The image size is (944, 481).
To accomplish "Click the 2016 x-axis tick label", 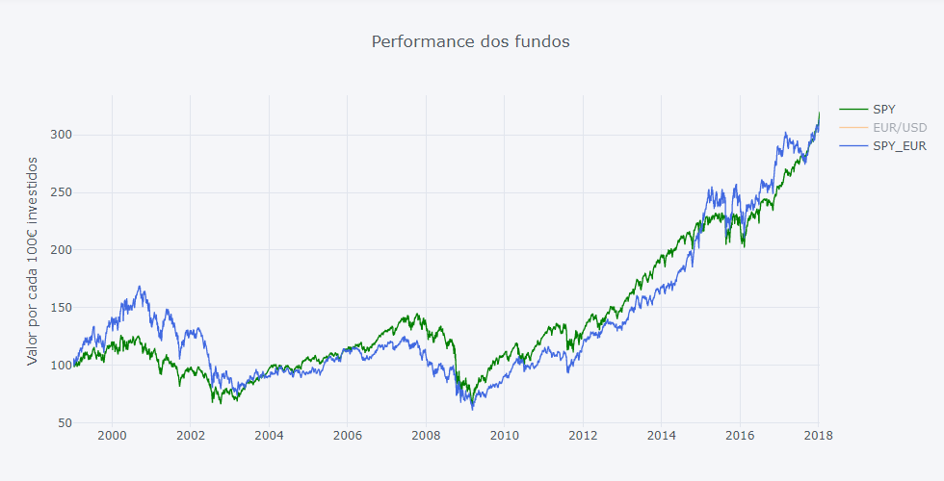I will tap(740, 435).
